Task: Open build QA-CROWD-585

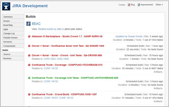Action: click(93, 55)
